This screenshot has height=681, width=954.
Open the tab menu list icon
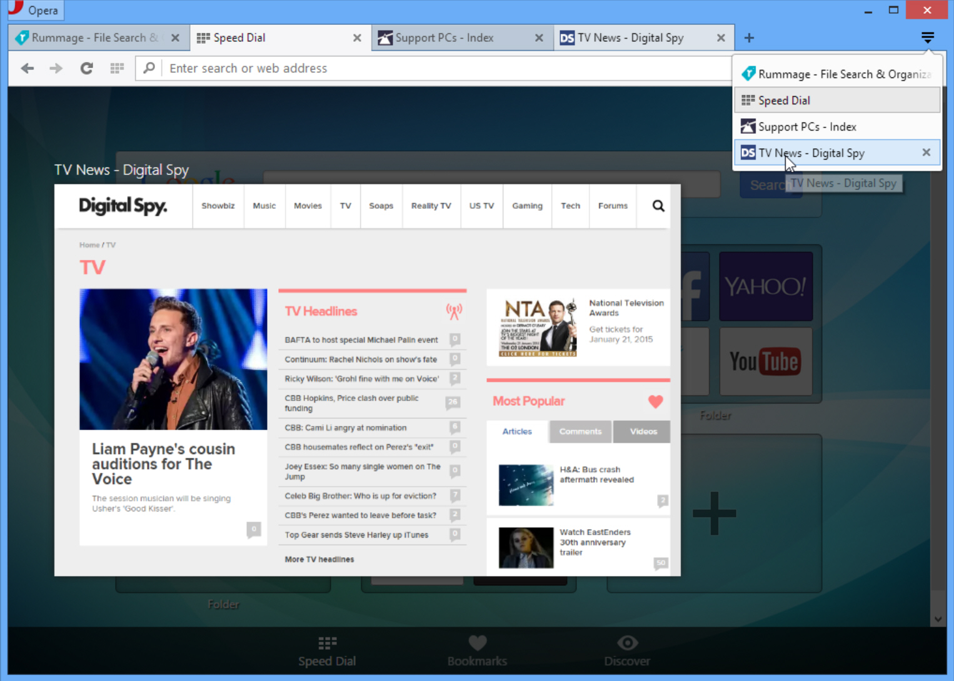click(x=927, y=38)
